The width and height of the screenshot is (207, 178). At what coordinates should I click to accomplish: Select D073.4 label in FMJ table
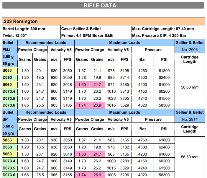pyautogui.click(x=9, y=92)
